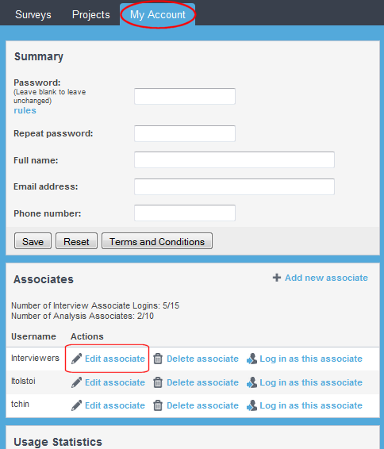
Task: Click into the Full name field
Action: (x=234, y=159)
